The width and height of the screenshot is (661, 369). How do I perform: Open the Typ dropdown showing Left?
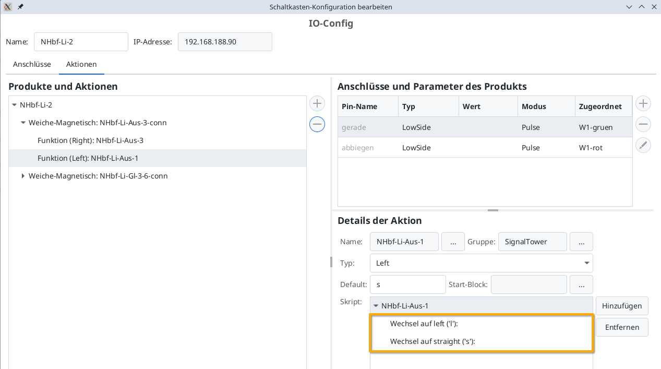point(481,263)
